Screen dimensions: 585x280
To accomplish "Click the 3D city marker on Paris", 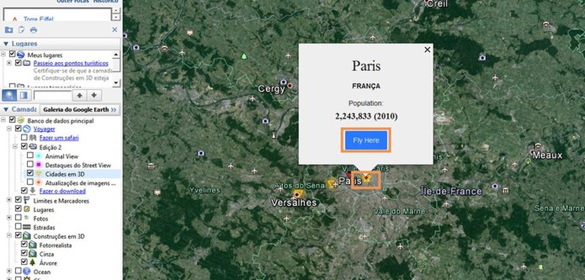I will click(x=367, y=178).
